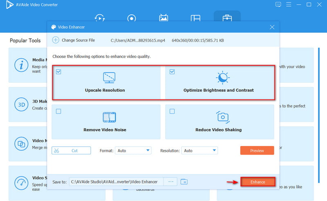Image resolution: width=327 pixels, height=201 pixels.
Task: Click the Media Metadata info icon
Action: (x=21, y=65)
